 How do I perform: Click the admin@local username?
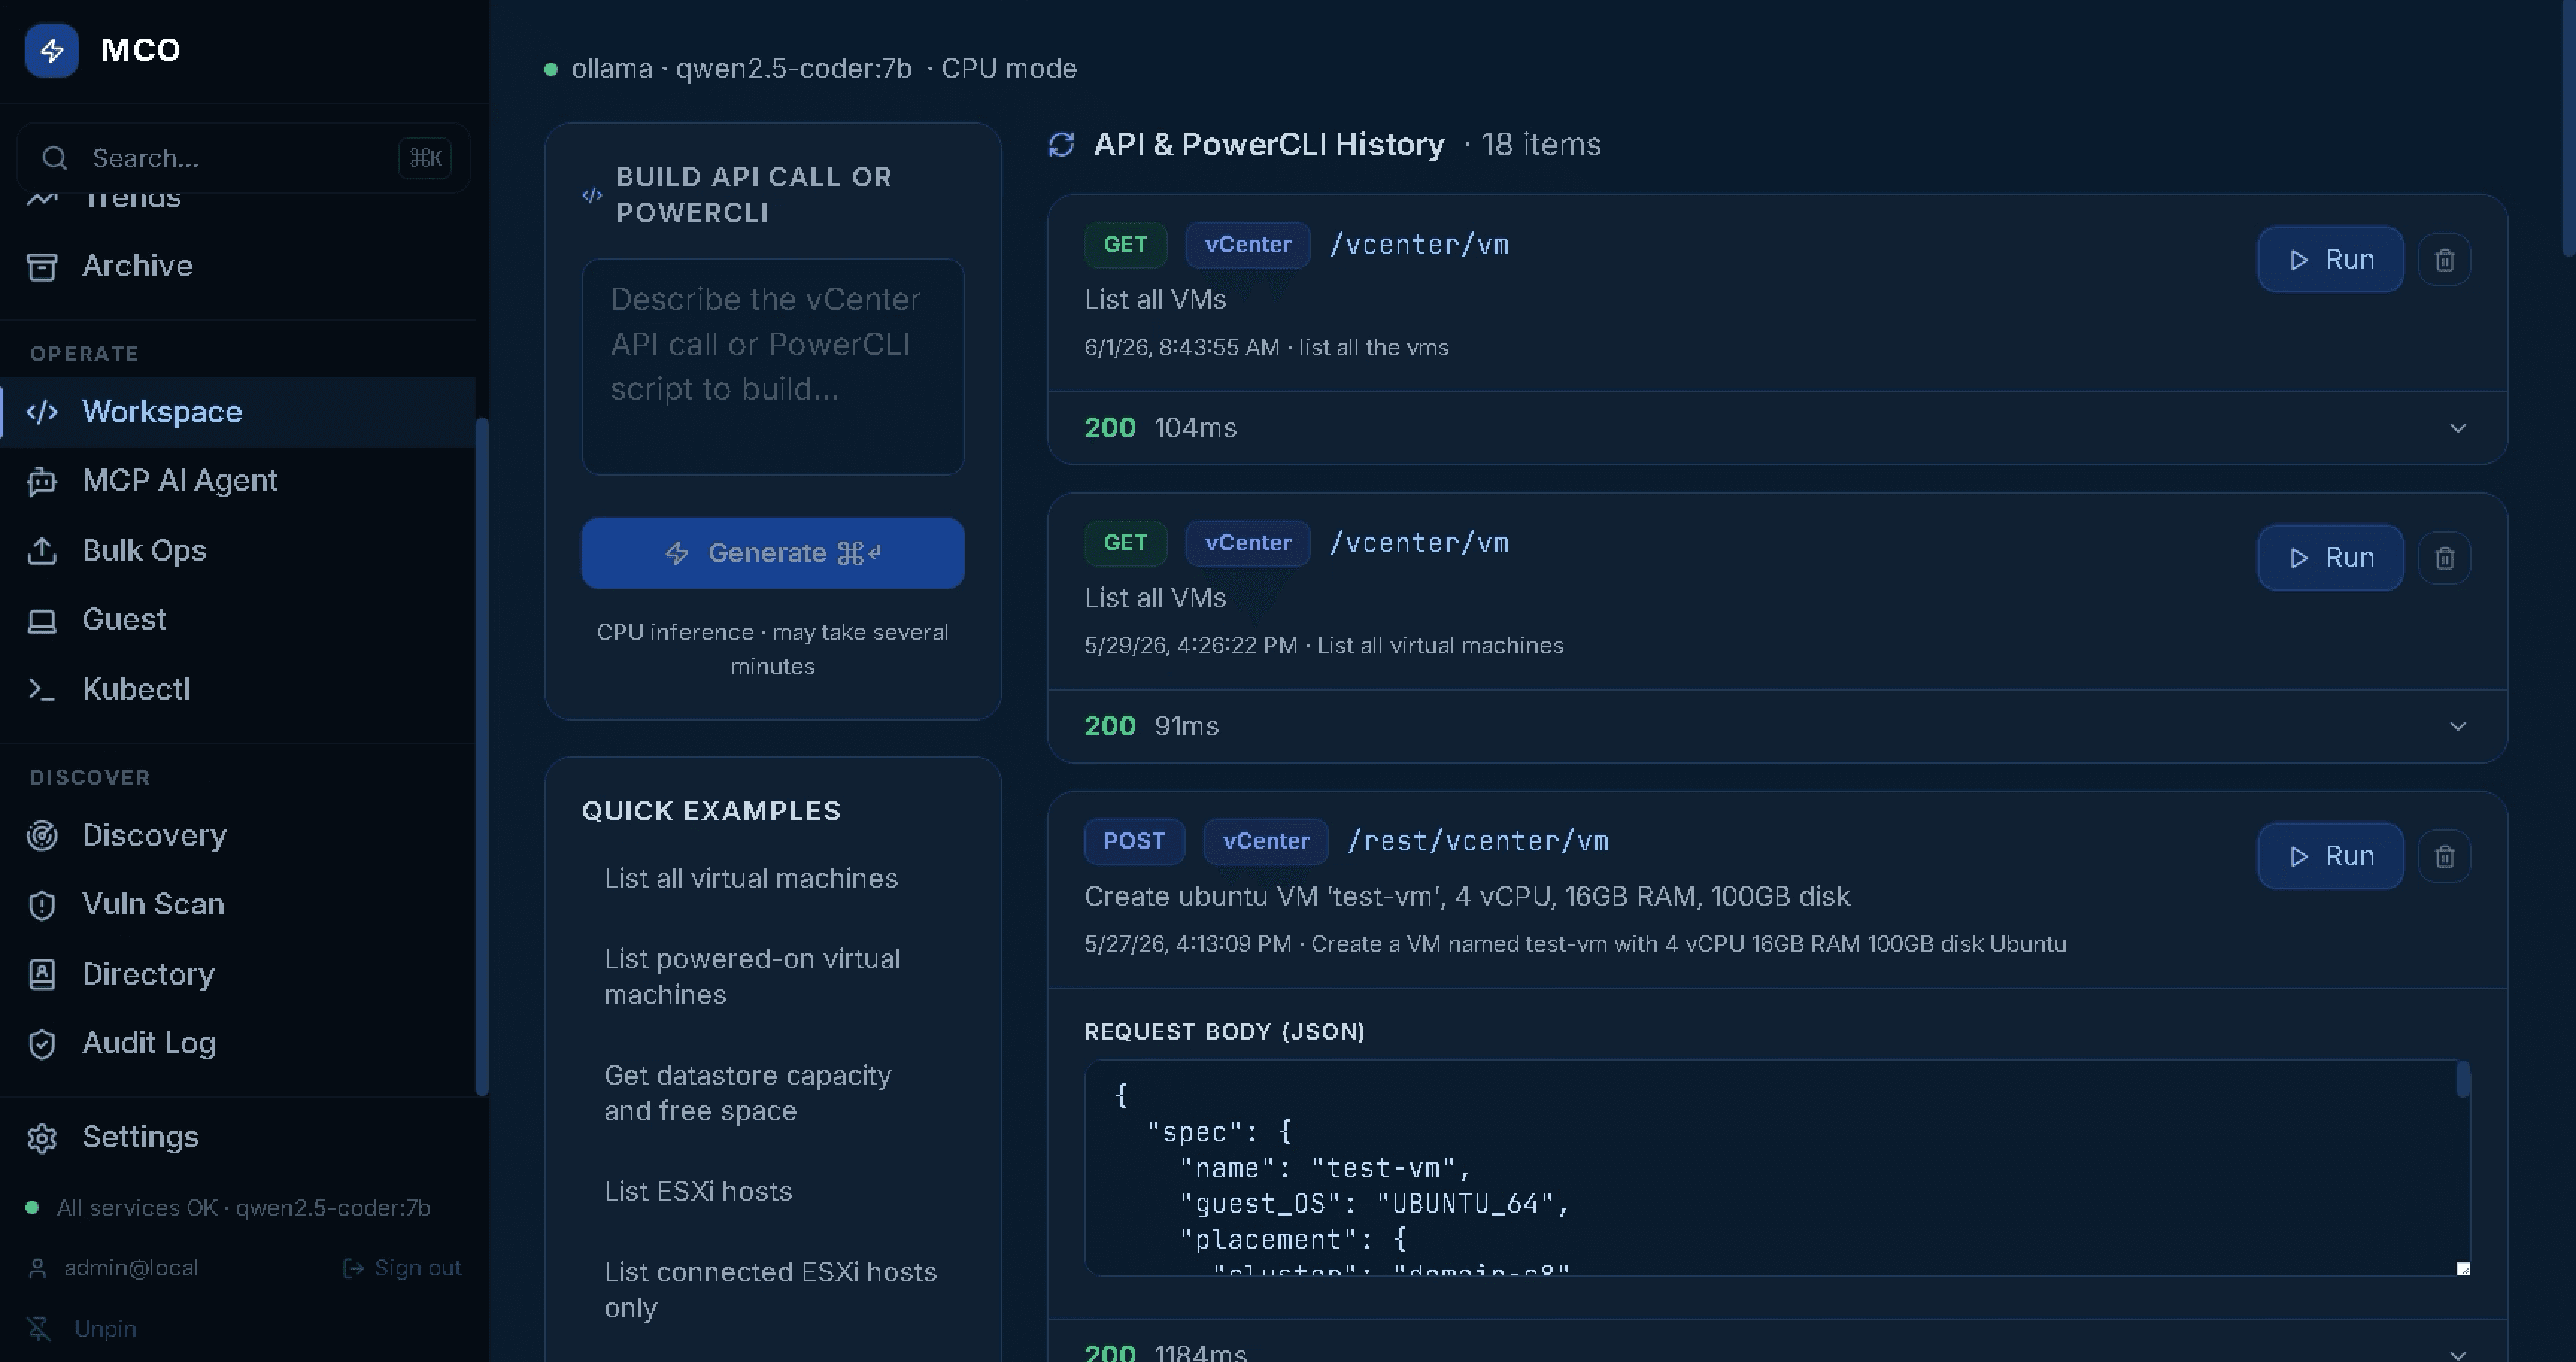pos(131,1268)
